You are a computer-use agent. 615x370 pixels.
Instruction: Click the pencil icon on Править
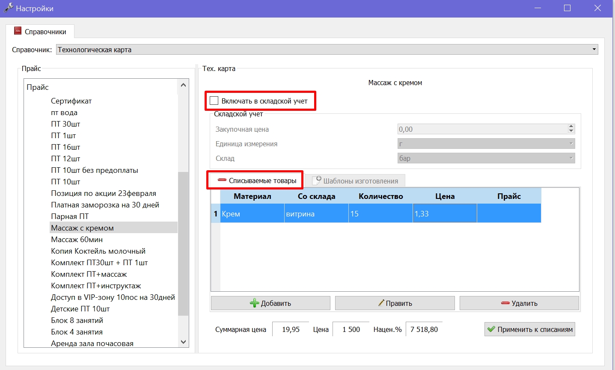click(381, 303)
